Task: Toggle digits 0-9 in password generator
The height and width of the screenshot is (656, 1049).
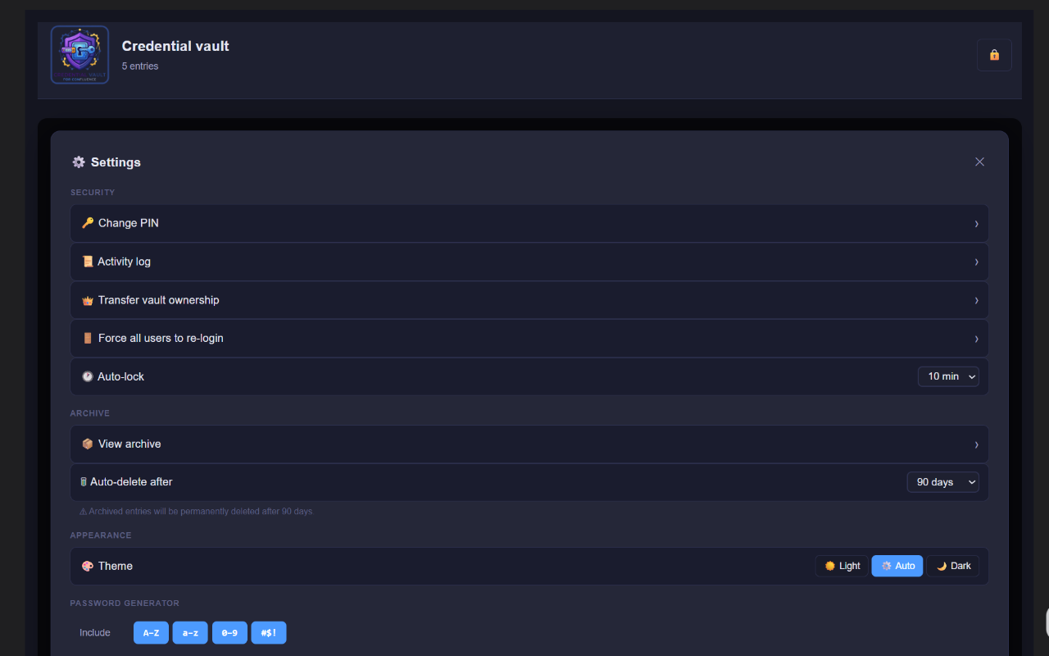Action: coord(229,632)
